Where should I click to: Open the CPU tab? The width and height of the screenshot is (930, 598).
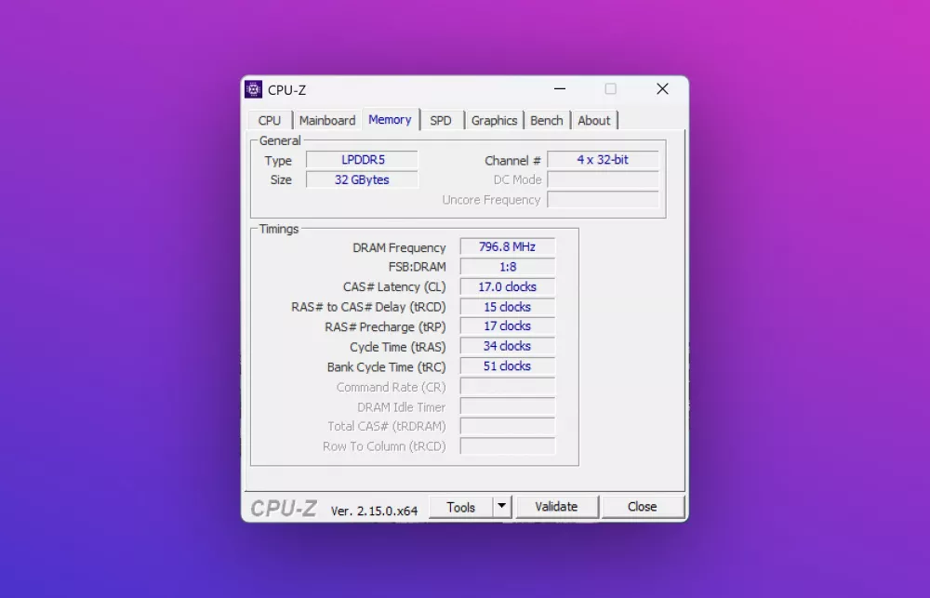tap(270, 120)
